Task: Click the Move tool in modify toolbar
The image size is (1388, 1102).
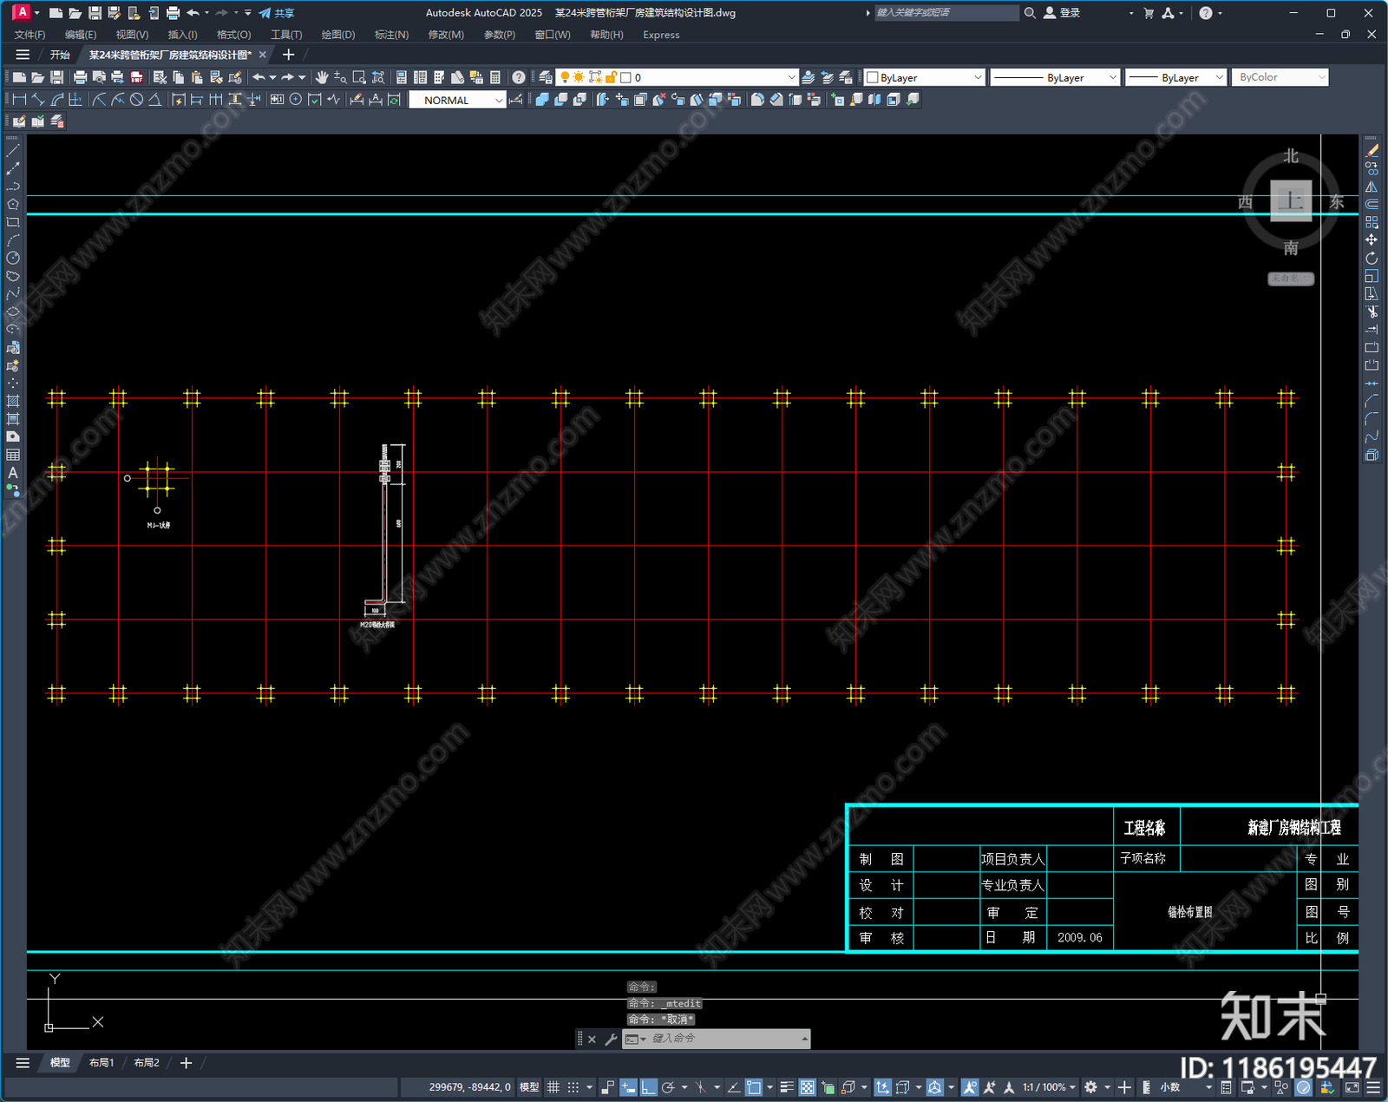Action: click(x=1372, y=239)
